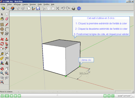Go to Next camera view

pos(7,78)
